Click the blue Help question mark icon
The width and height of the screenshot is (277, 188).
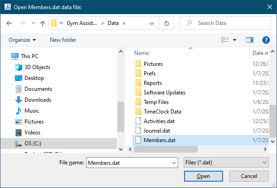(266, 40)
